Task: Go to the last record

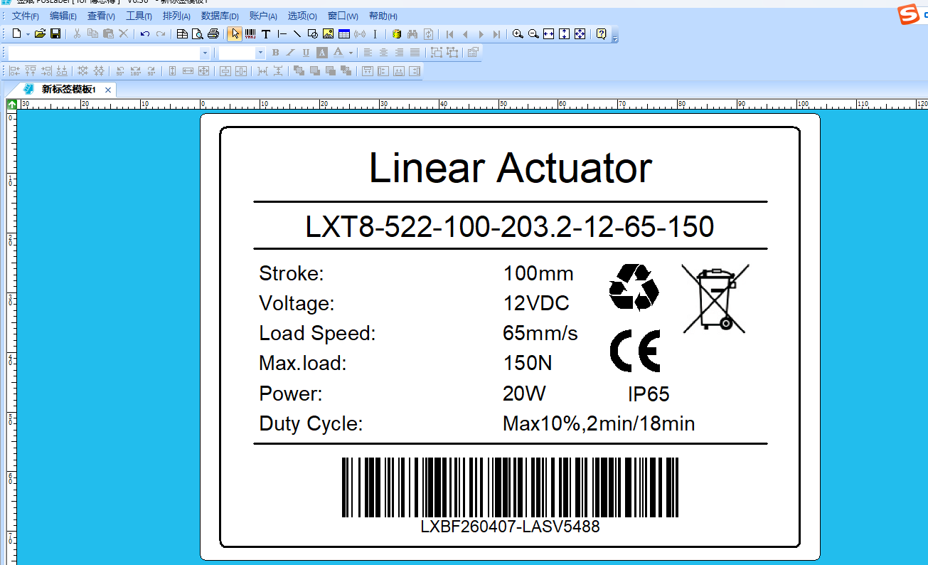Action: pos(496,33)
